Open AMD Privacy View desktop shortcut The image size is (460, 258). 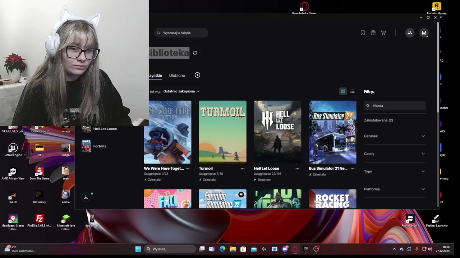point(13,174)
